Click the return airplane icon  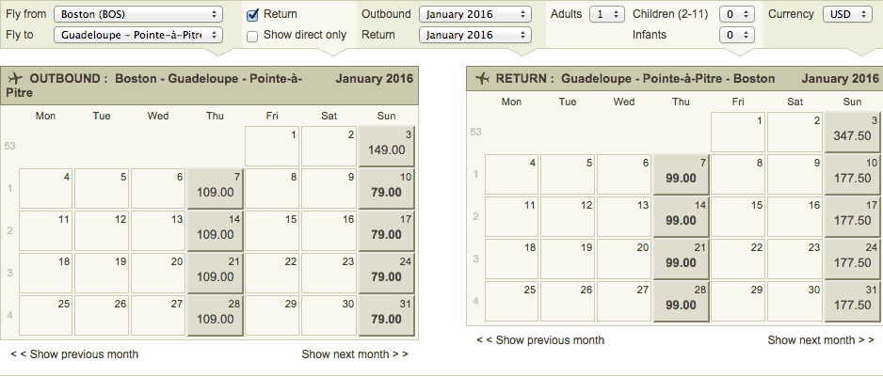483,78
